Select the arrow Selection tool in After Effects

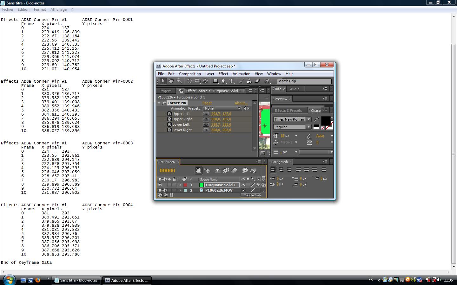(163, 81)
